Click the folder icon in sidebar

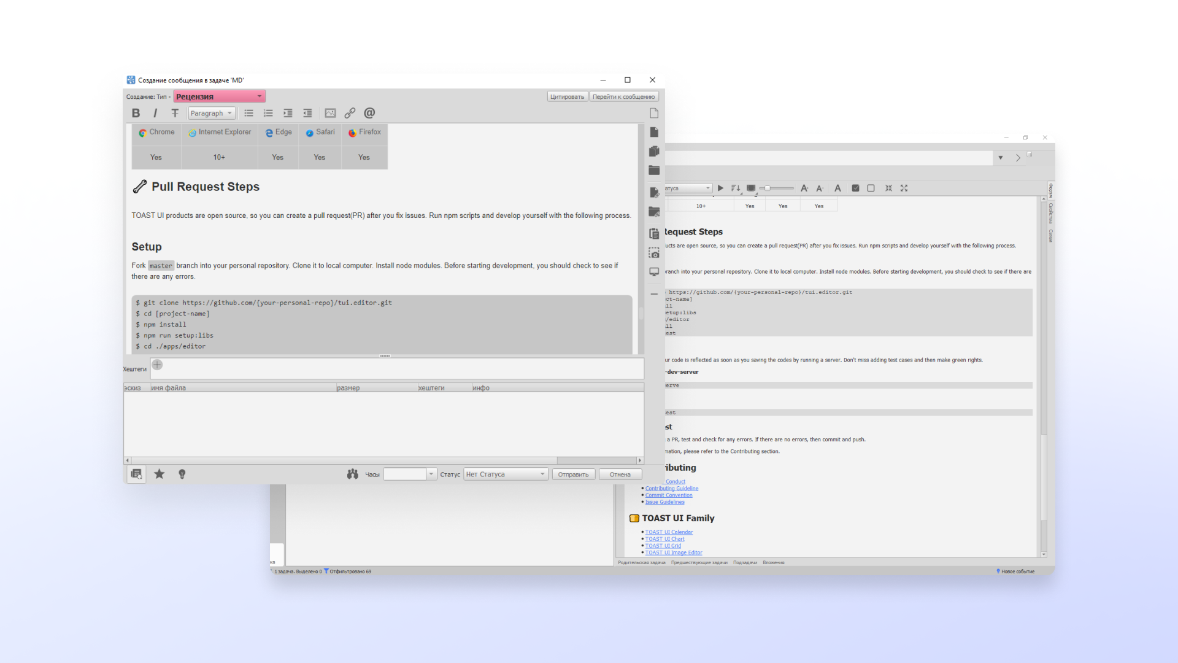[x=654, y=170]
